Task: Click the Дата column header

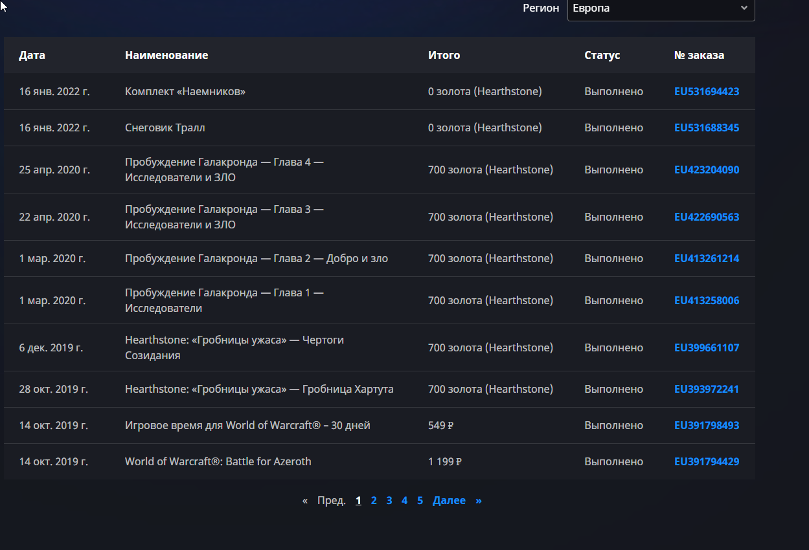Action: pyautogui.click(x=32, y=56)
